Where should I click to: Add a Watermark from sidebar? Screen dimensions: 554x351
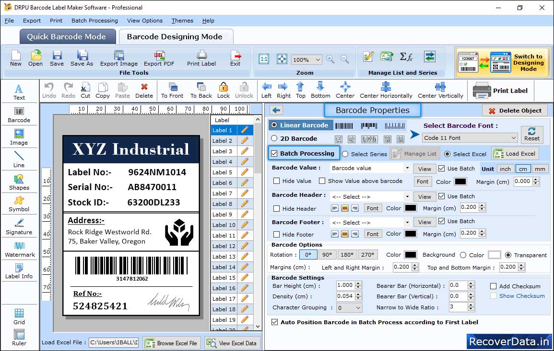[x=20, y=249]
